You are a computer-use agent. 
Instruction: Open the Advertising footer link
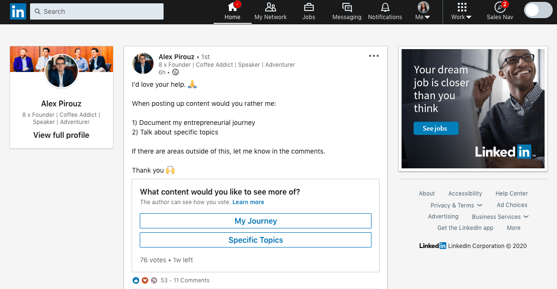pos(443,217)
